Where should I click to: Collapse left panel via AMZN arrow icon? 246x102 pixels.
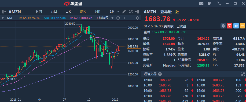(x=4, y=12)
